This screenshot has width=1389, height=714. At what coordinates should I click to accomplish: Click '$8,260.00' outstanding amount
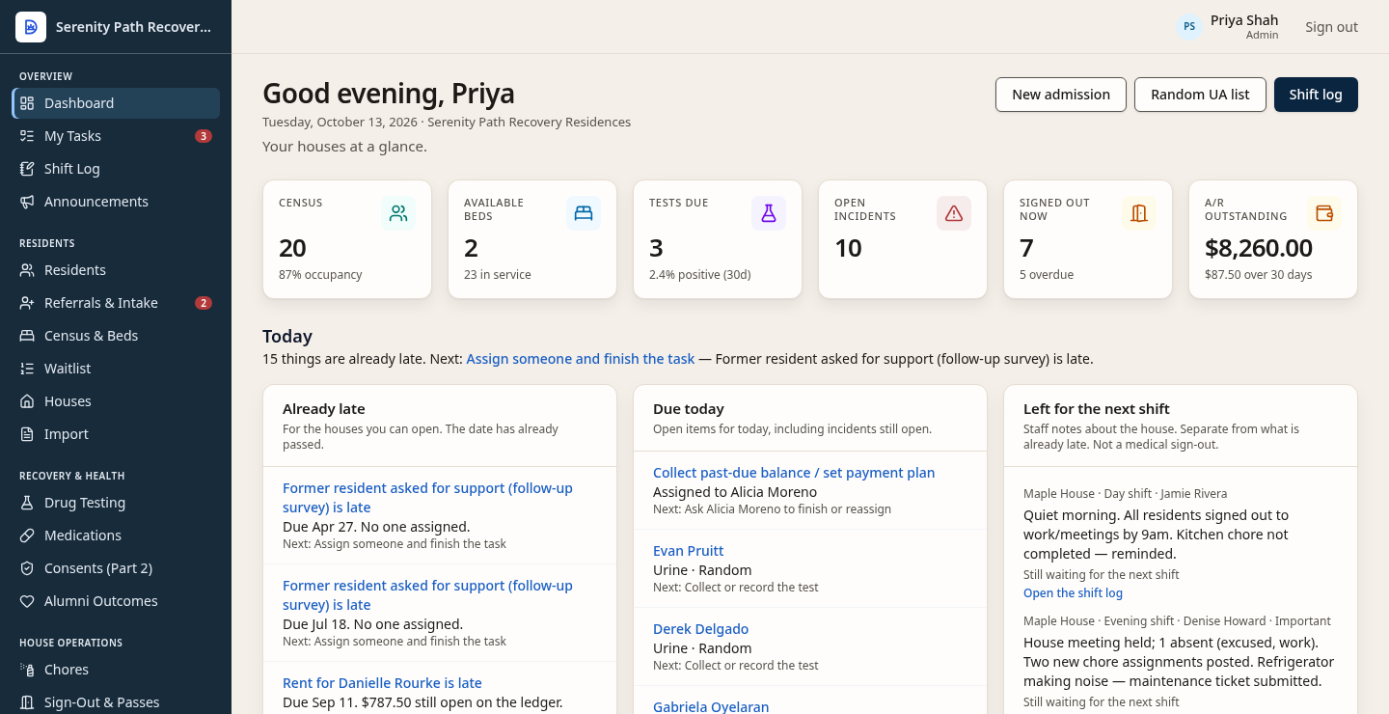coord(1259,248)
